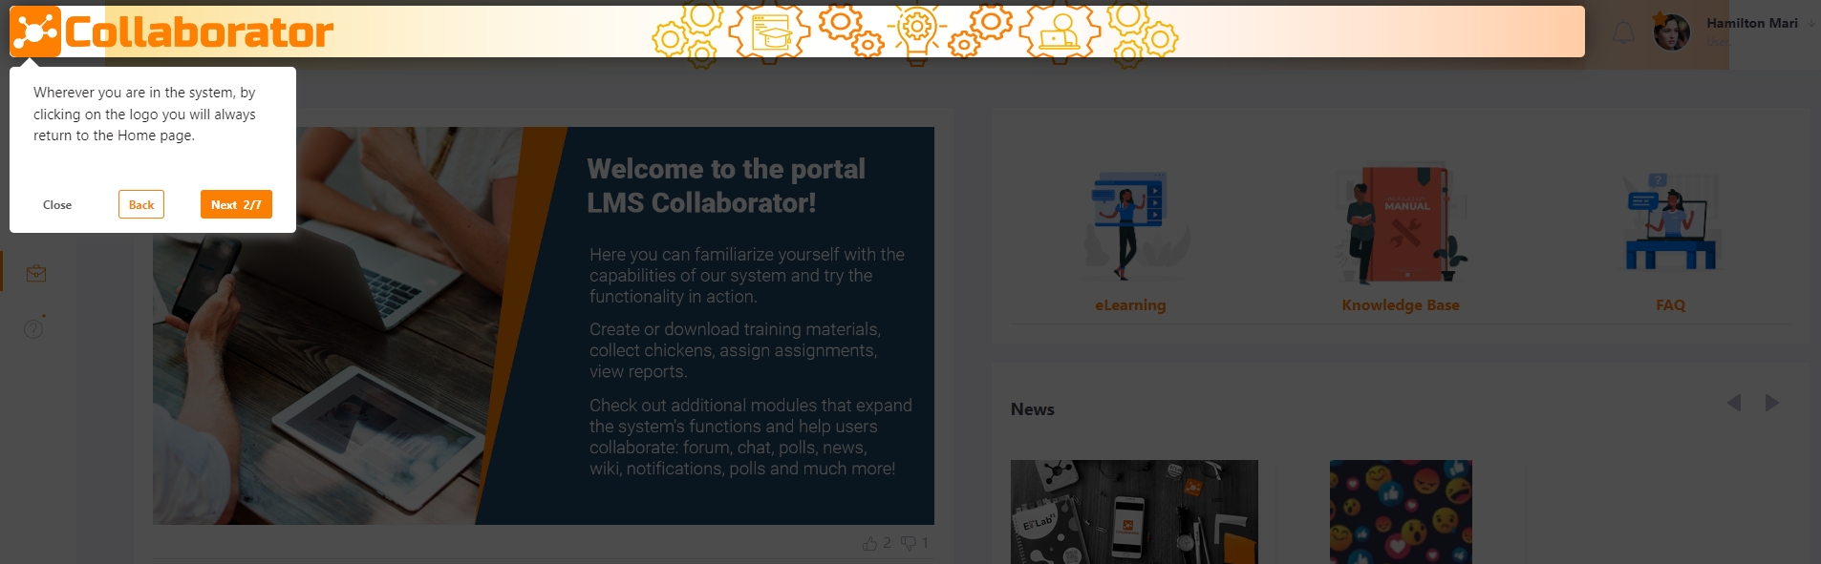Show previous News items with left arrow
1821x564 pixels.
[x=1734, y=403]
